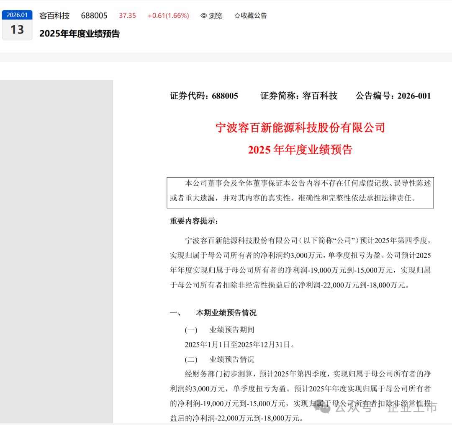Click the change value +0.61(1.66%)
The width and height of the screenshot is (452, 425).
point(168,16)
